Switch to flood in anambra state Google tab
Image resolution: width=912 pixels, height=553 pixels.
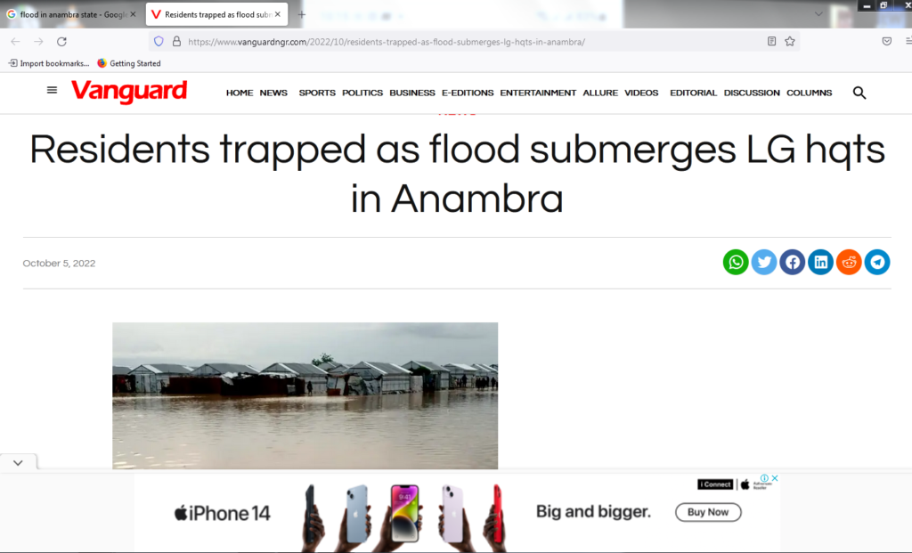click(71, 14)
